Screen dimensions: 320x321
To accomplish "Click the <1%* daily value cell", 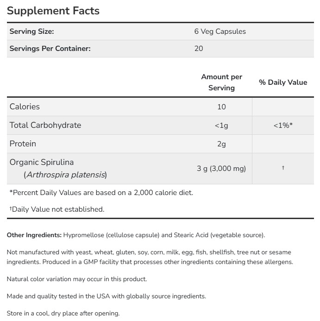I will 283,126.
